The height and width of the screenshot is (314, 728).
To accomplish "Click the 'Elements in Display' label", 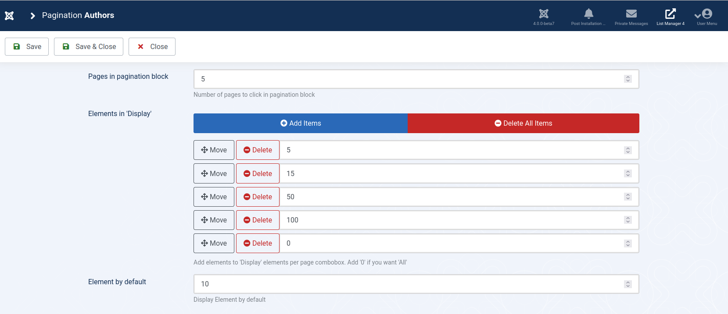I will coord(120,113).
